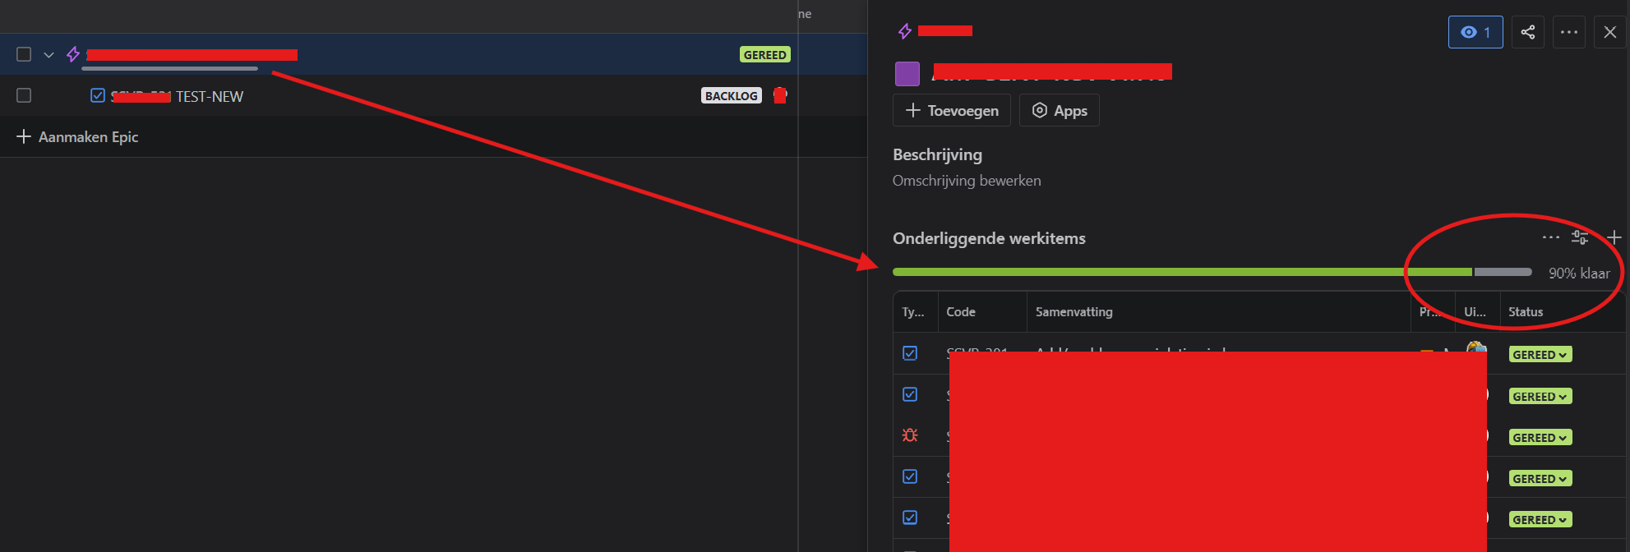Click the Beschrijving heading
Screen dimensions: 1630x552
point(937,154)
